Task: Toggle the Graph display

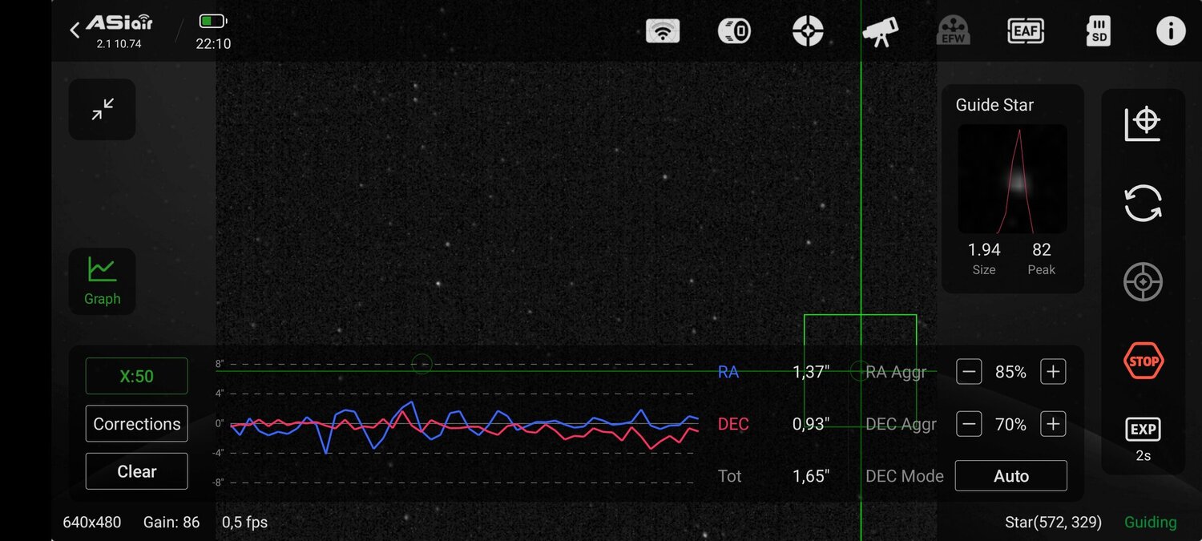Action: (102, 281)
